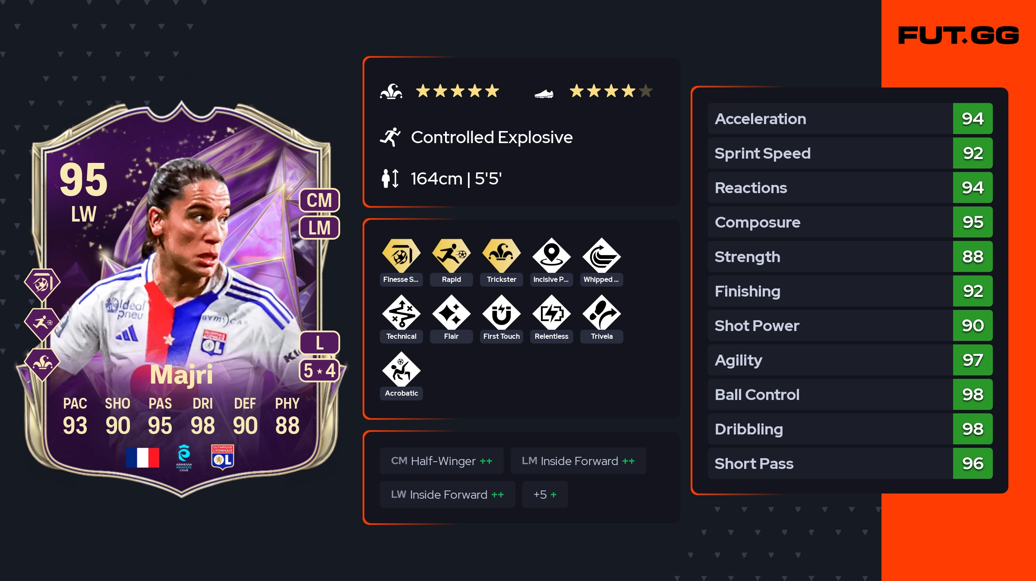
Task: Open the FUT.GG logo link
Action: click(958, 35)
